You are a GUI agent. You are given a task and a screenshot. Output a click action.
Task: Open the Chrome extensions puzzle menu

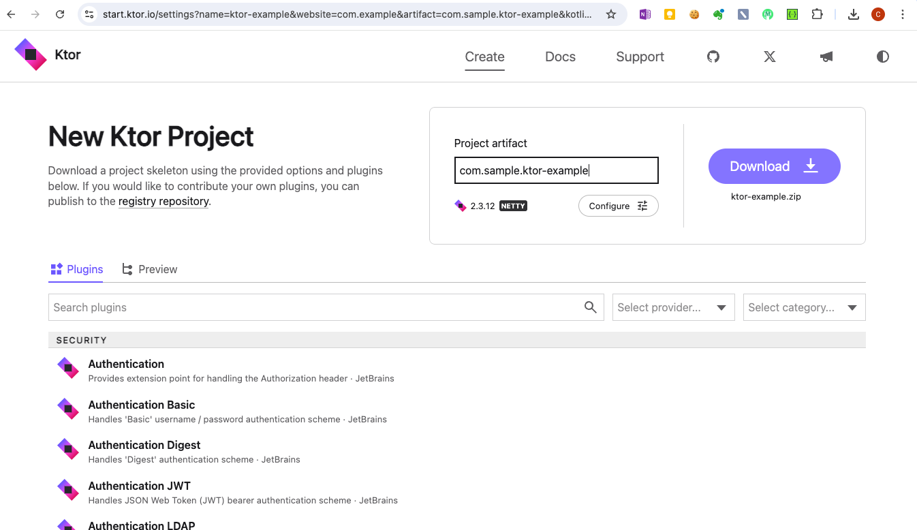click(x=817, y=14)
